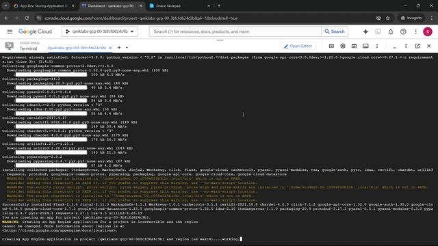
Task: Close the App Dev Storing Application browser tab
Action: point(73,6)
